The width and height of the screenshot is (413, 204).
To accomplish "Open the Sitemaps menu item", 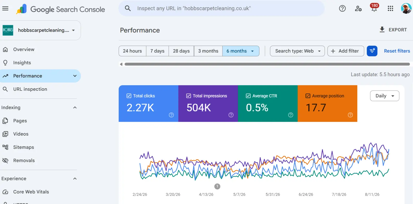I will [23, 147].
